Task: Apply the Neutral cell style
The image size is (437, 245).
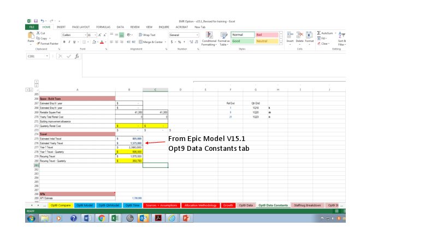Action: coord(267,41)
